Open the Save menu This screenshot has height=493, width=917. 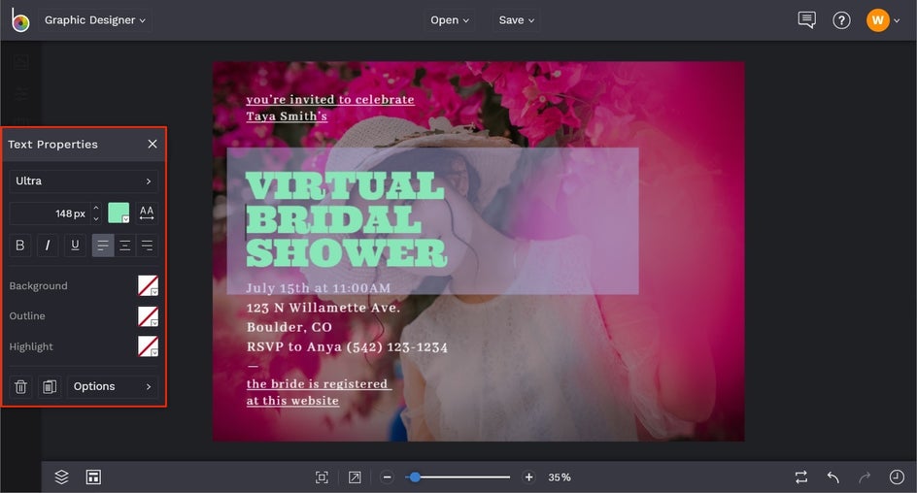point(517,19)
